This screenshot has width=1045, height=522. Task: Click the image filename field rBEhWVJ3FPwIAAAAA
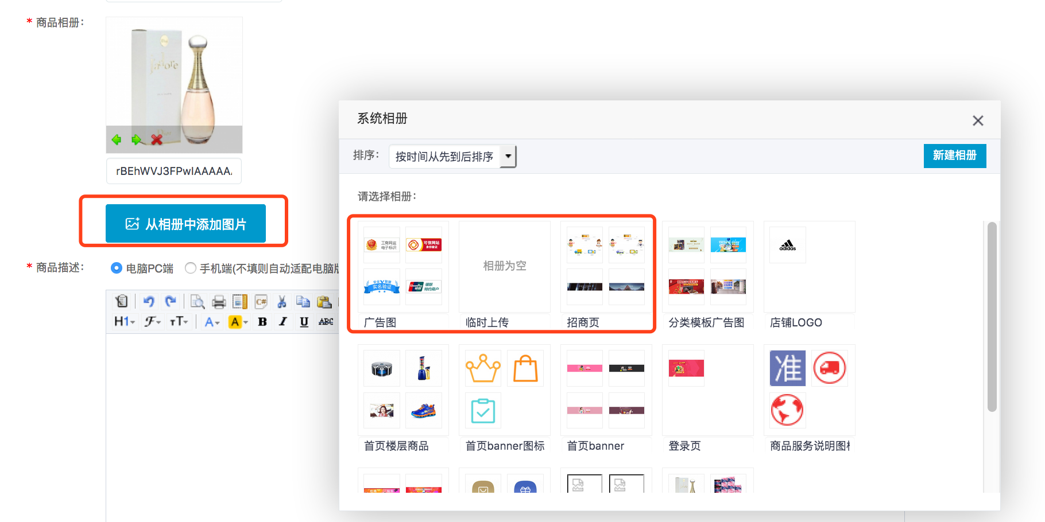(174, 171)
